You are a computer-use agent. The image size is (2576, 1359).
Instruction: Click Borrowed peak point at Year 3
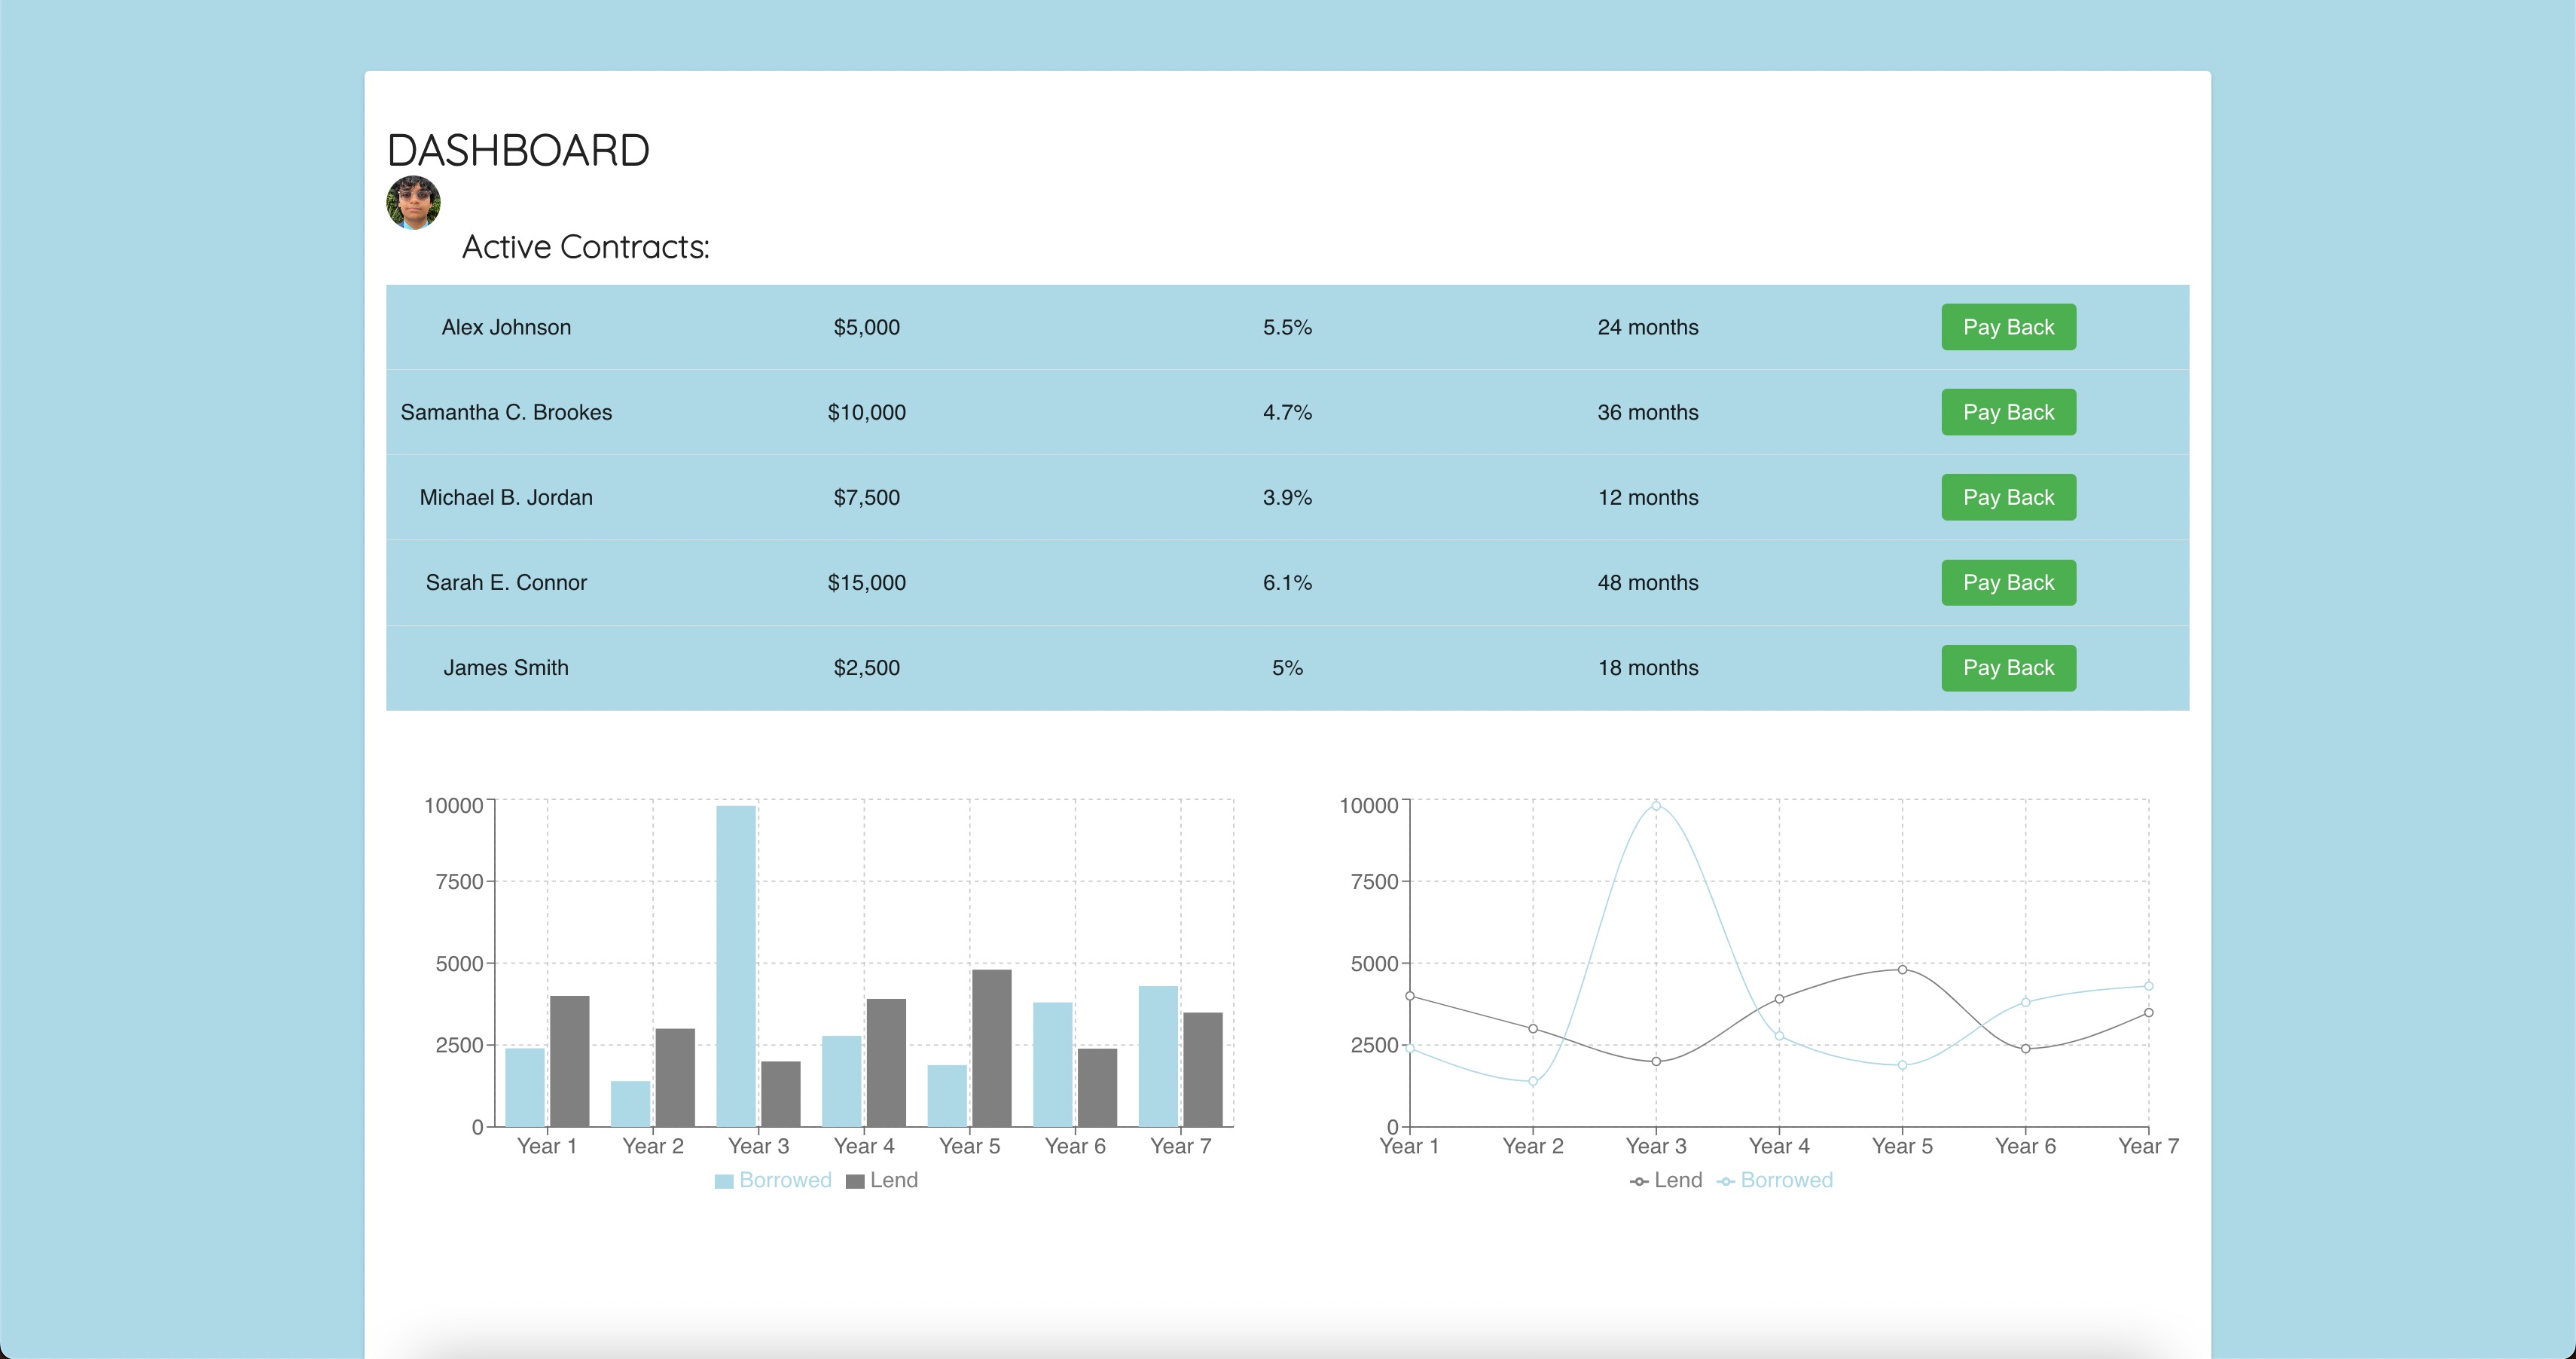pos(1656,806)
